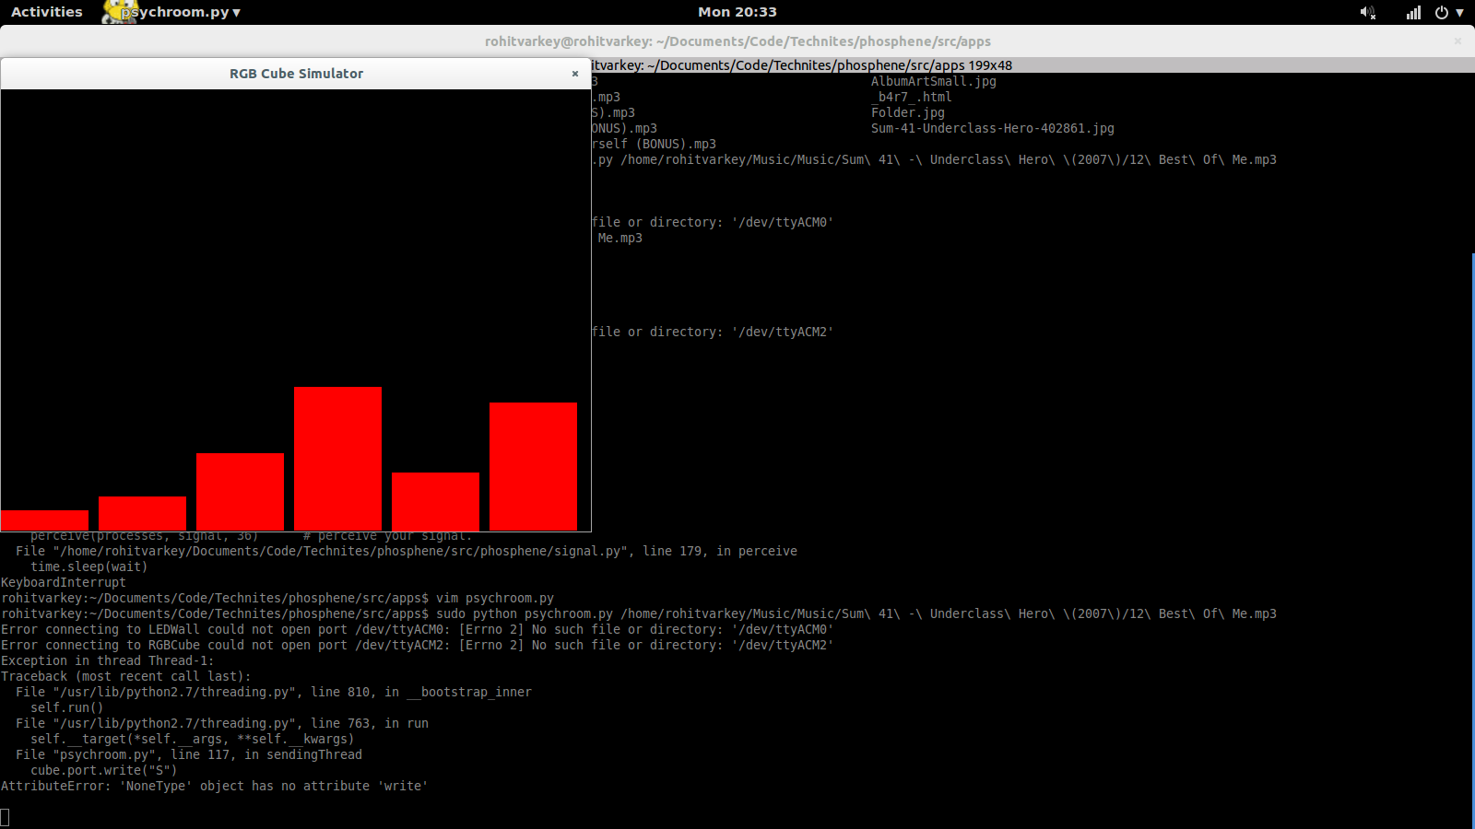Viewport: 1475px width, 829px height.
Task: Click the muted volume icon
Action: pos(1367,12)
